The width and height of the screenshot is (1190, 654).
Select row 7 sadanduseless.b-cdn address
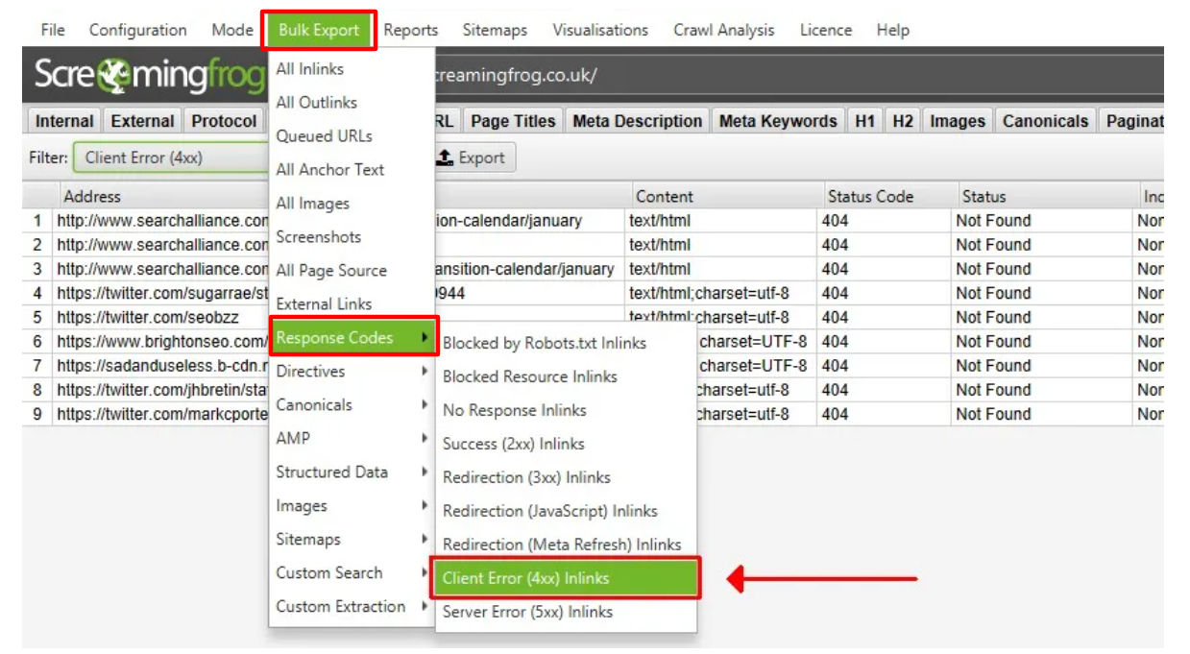pos(161,366)
